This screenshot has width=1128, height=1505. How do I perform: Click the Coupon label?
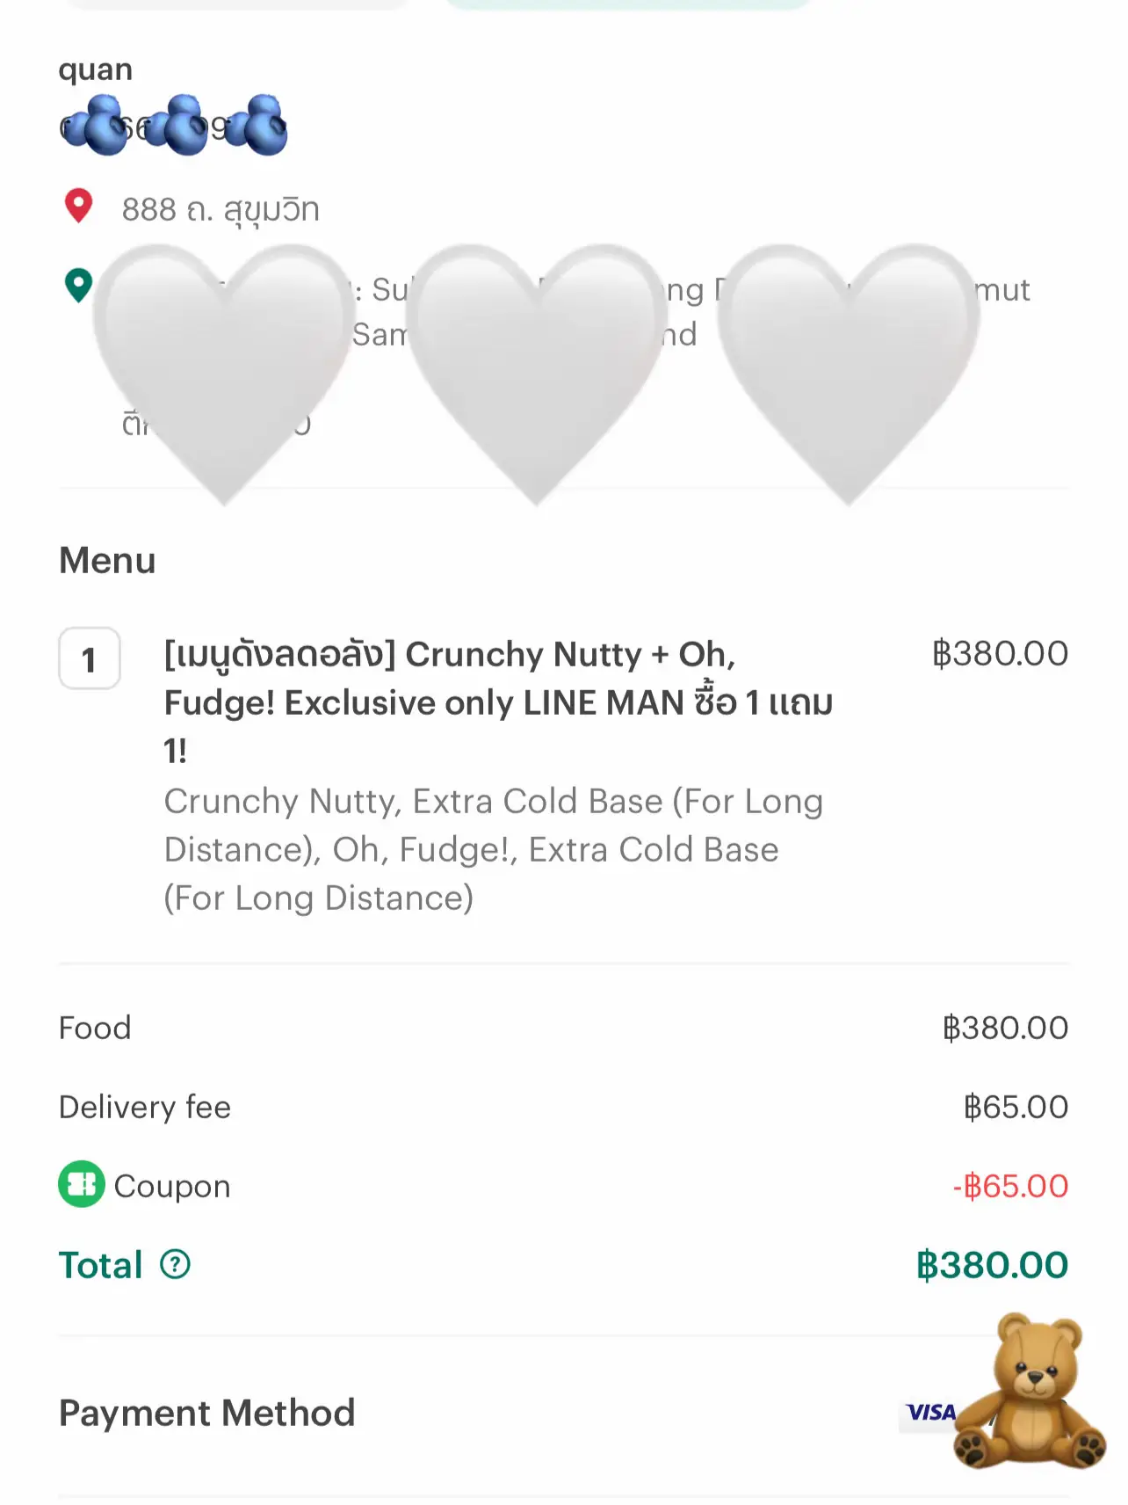coord(172,1186)
